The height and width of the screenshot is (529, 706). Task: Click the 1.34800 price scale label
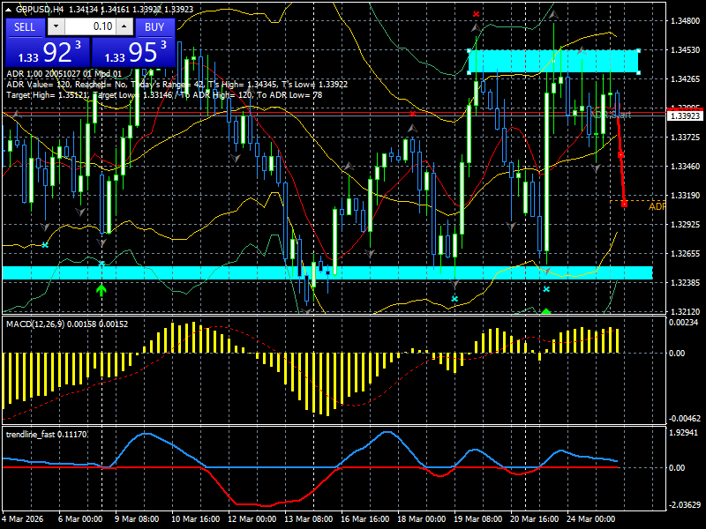click(x=686, y=20)
